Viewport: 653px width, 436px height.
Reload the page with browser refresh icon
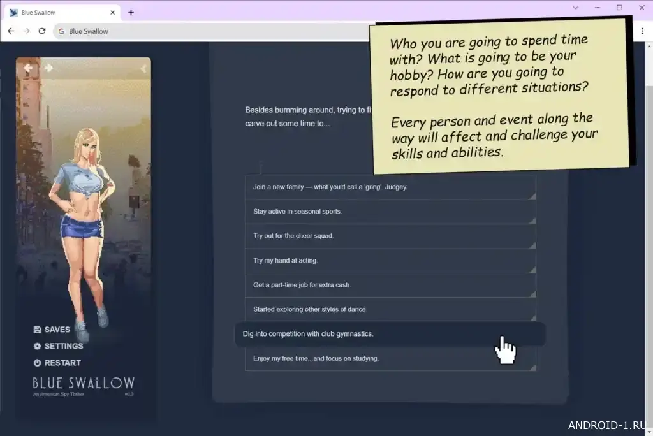tap(42, 31)
